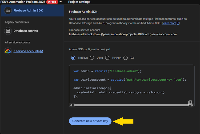
Task: Select the Java radio button
Action: 92,58
